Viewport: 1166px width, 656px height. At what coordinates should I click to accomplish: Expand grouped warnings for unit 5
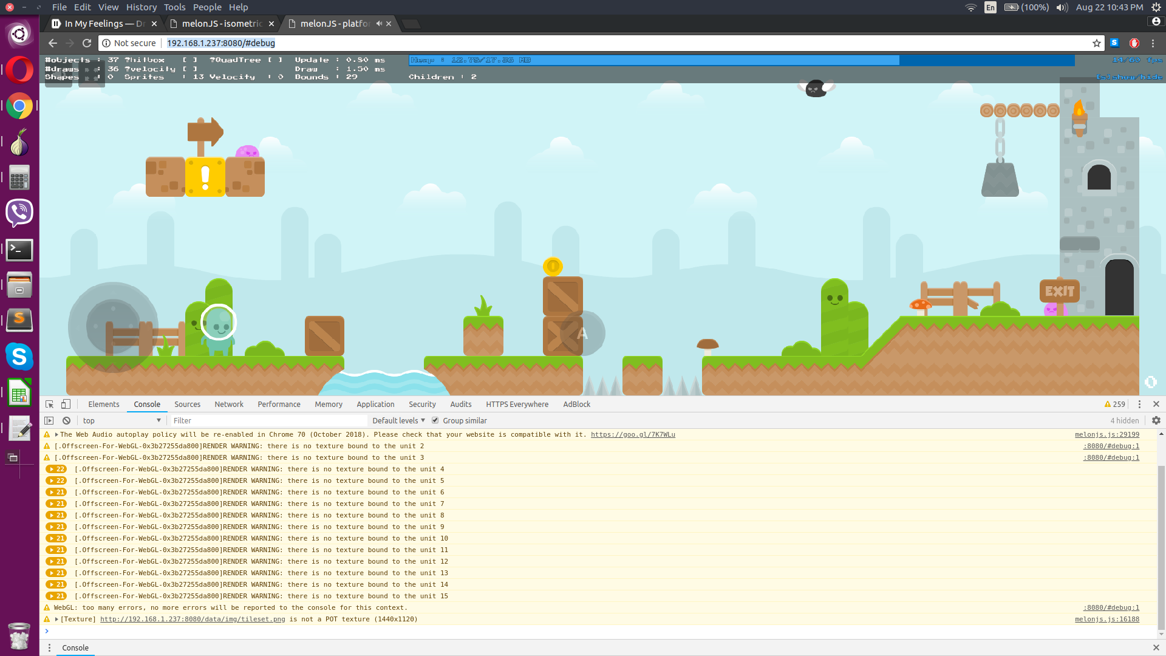pos(56,480)
